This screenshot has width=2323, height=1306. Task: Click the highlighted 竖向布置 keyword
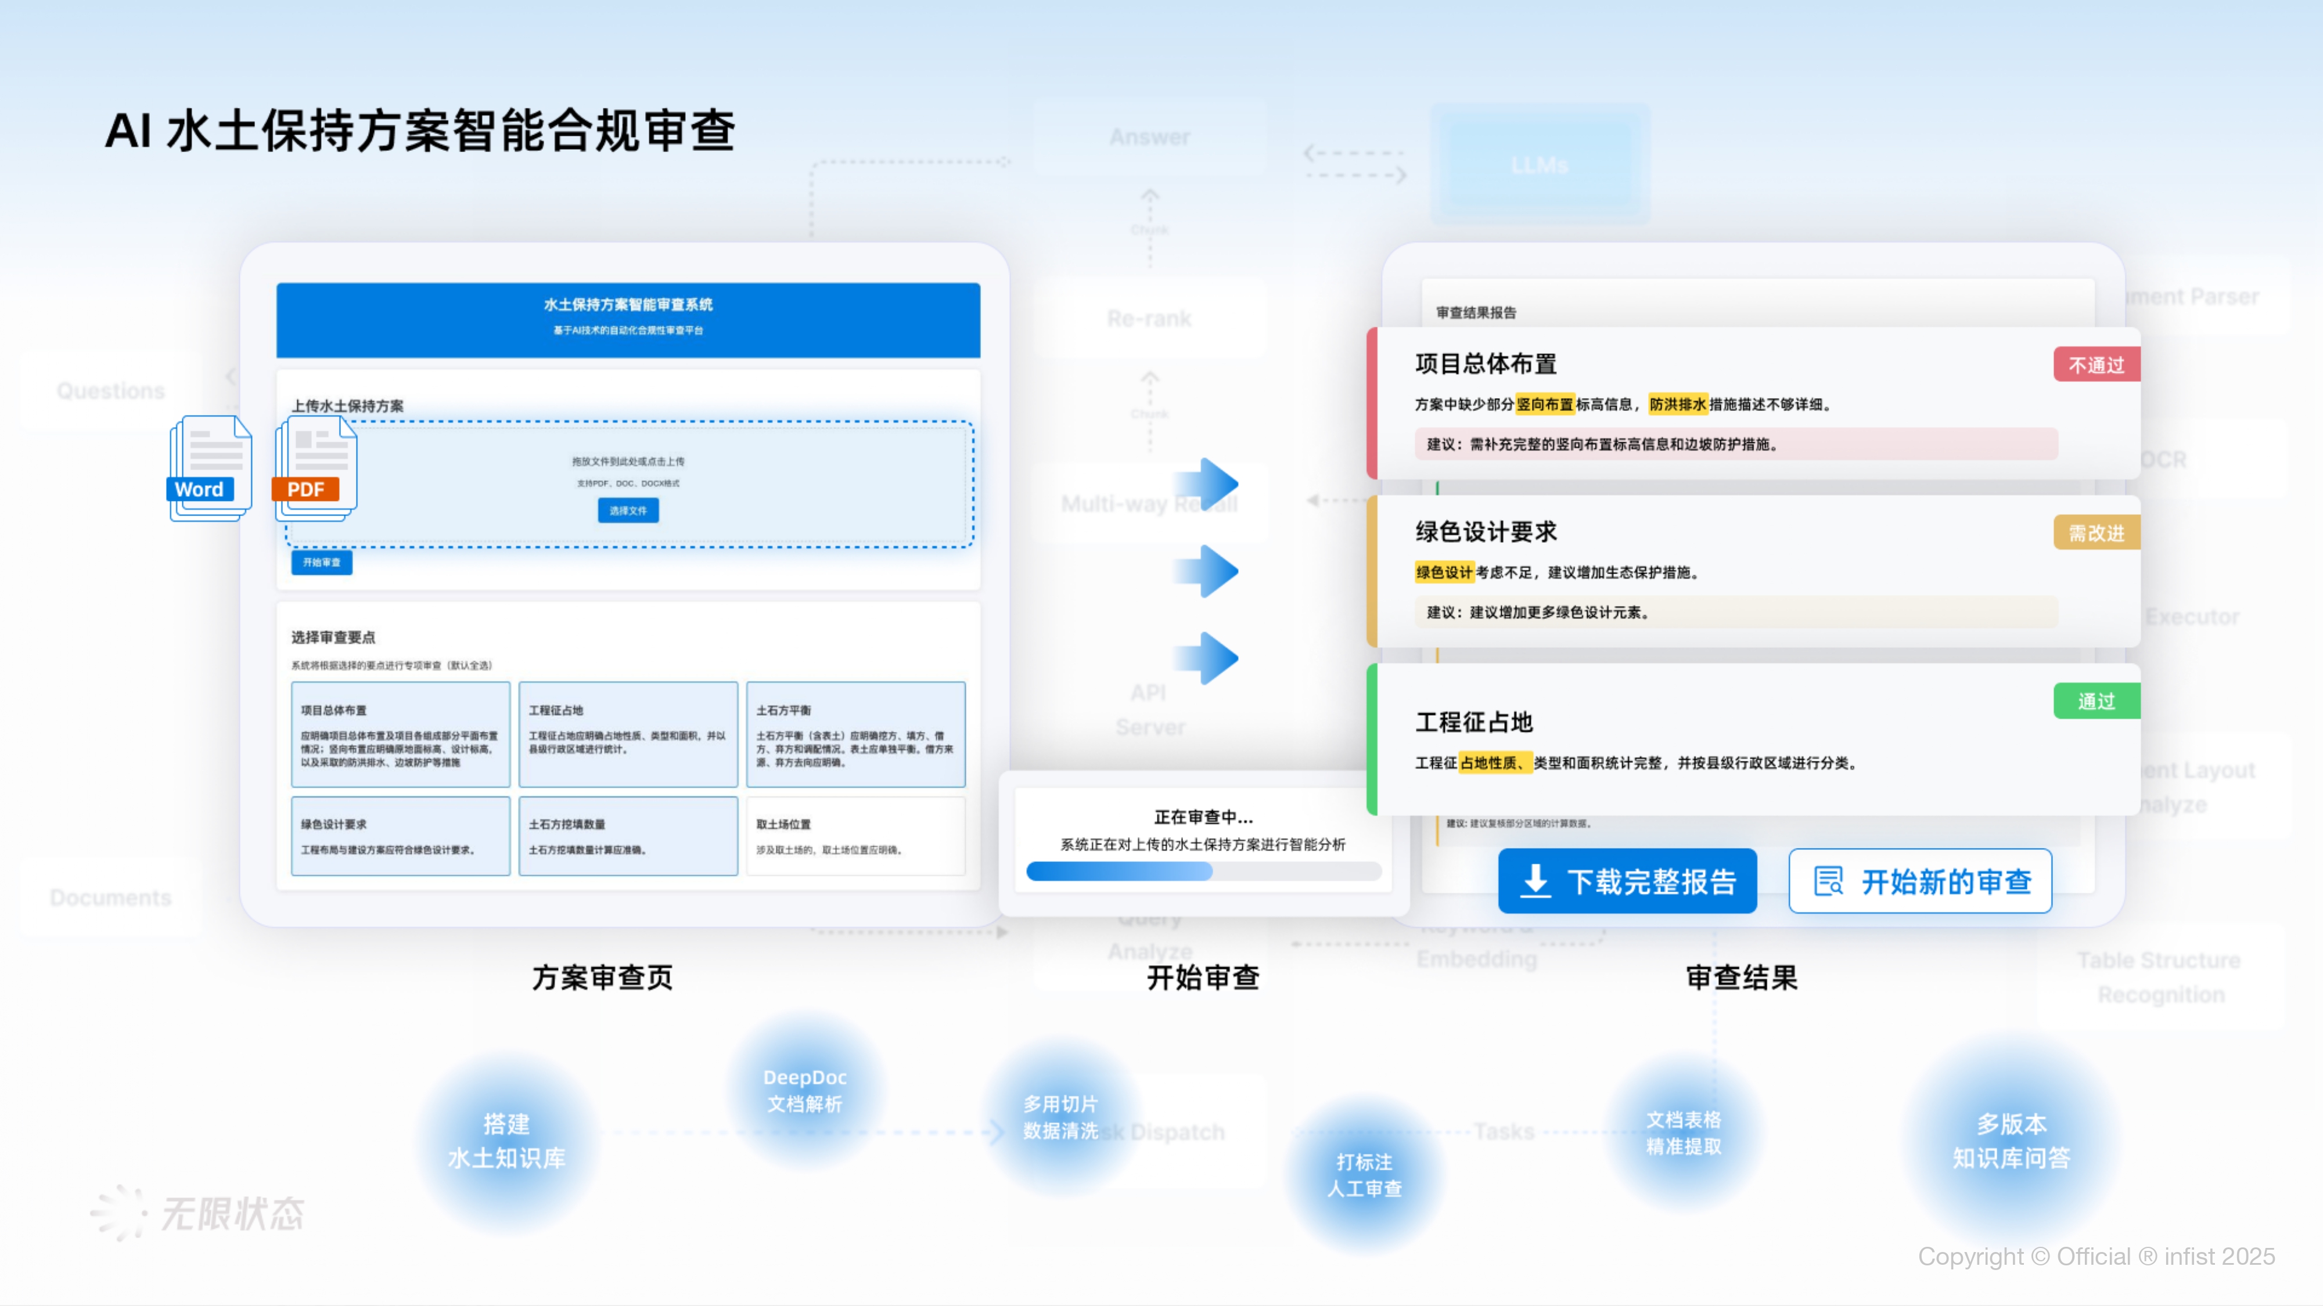(x=1545, y=404)
